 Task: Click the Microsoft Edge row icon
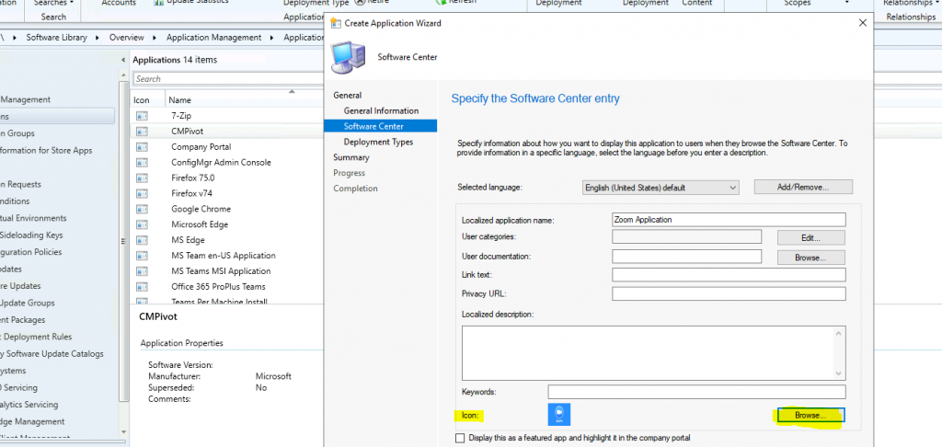coord(142,224)
